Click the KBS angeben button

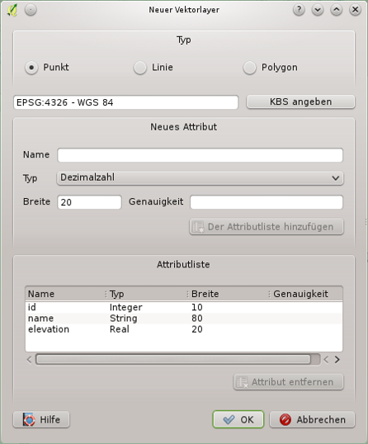pyautogui.click(x=300, y=102)
